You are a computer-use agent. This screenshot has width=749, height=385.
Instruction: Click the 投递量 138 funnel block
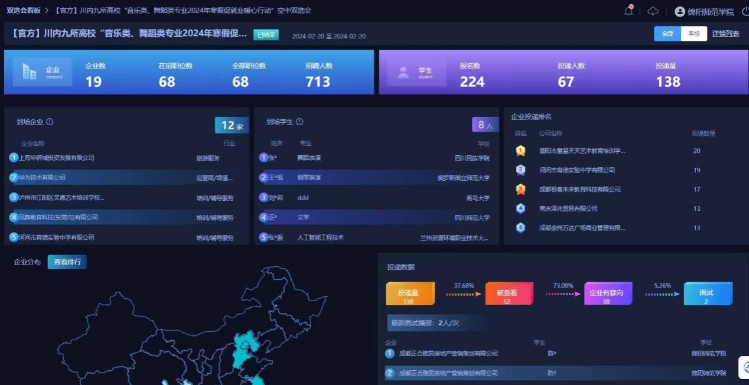pos(409,294)
